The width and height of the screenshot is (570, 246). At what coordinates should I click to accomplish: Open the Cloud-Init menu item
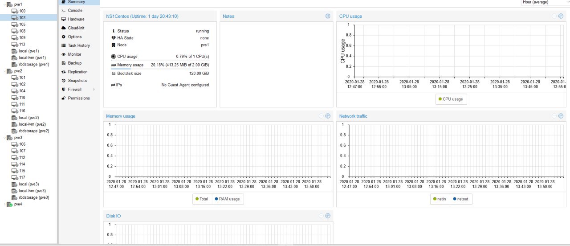tap(79, 28)
